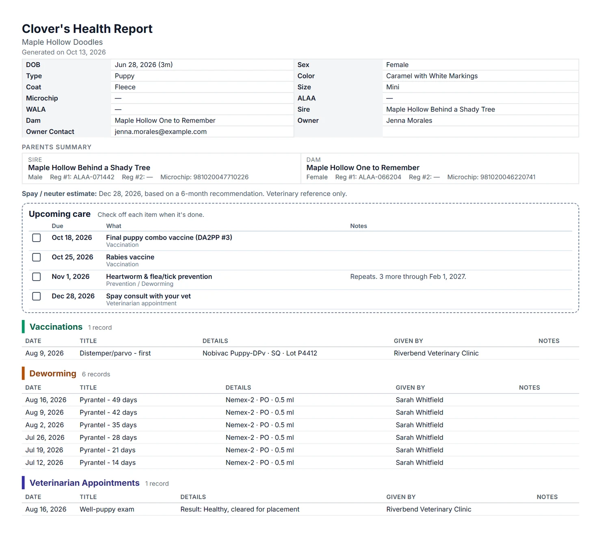Select the Dec 28, 2026 due date in Upcoming care
The height and width of the screenshot is (534, 601).
[x=73, y=296]
